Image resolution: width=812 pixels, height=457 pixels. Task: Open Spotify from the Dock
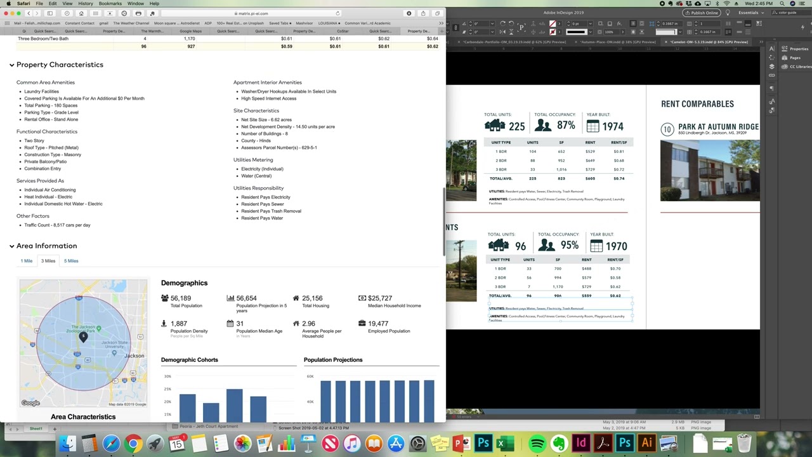coord(537,443)
